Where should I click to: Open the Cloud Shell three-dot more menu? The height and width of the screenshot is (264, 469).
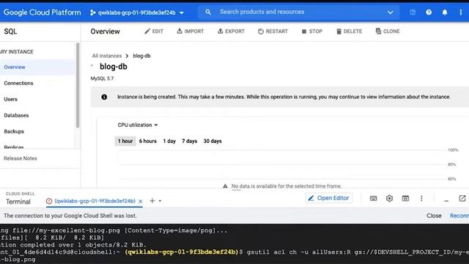[421, 199]
